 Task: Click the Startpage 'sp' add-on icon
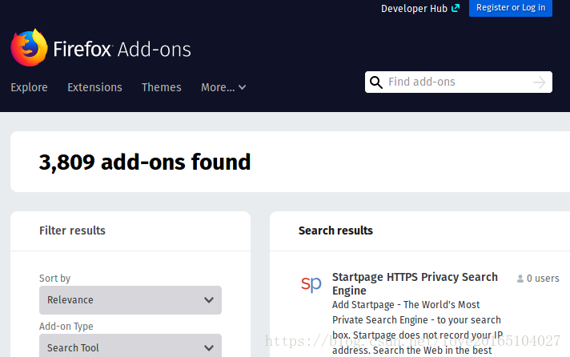click(311, 284)
